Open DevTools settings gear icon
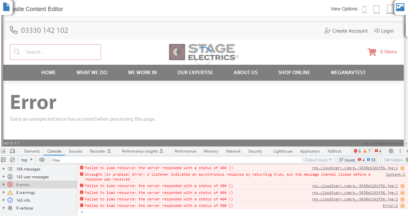The height and width of the screenshot is (216, 408). 391,151
